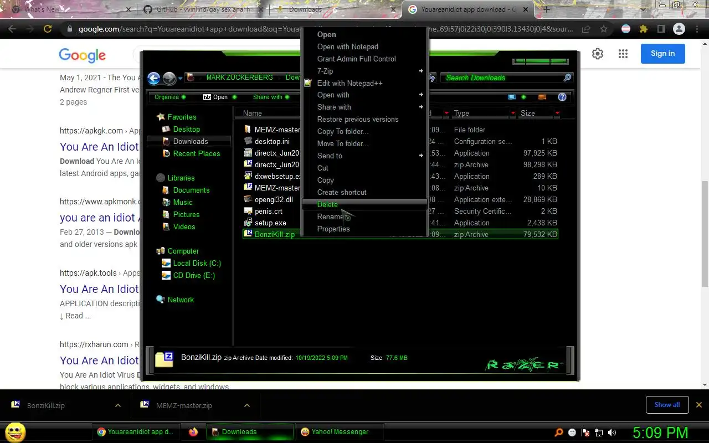Image resolution: width=709 pixels, height=443 pixels.
Task: Open Chrome extensions puzzle icon
Action: [x=643, y=29]
